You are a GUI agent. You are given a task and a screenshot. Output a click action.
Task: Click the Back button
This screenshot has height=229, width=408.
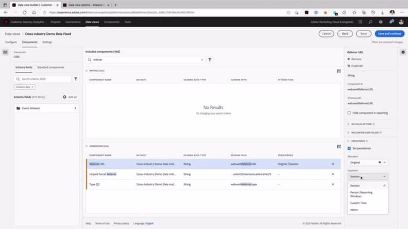(345, 34)
